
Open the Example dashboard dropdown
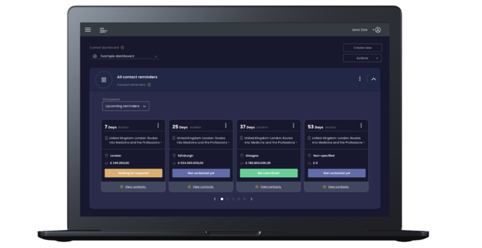(x=125, y=56)
